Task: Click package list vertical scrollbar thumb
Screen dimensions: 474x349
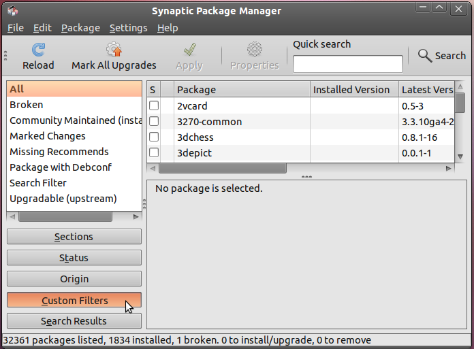Action: click(460, 103)
